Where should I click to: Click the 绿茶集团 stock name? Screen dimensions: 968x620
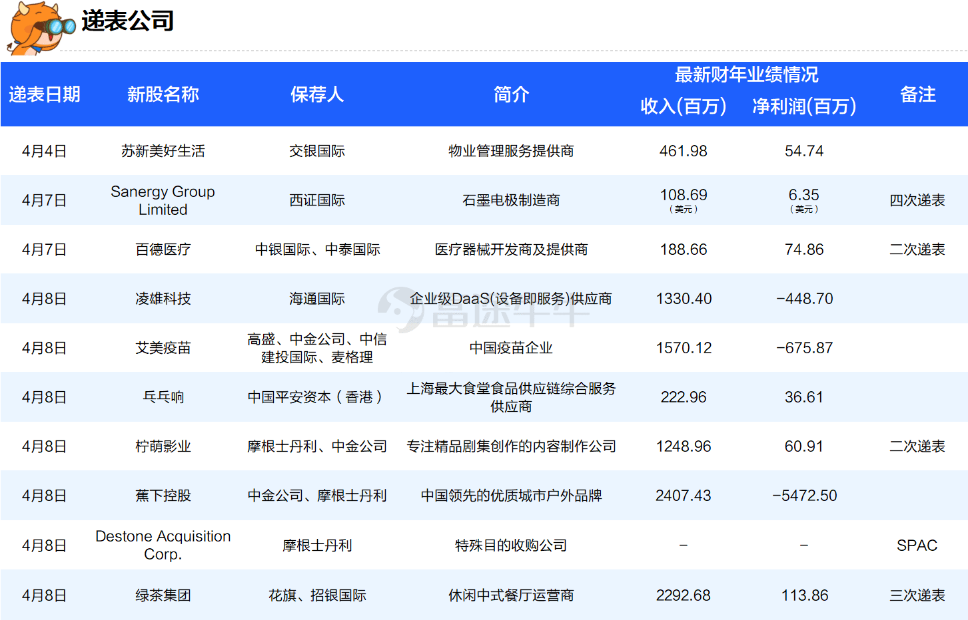(x=163, y=595)
